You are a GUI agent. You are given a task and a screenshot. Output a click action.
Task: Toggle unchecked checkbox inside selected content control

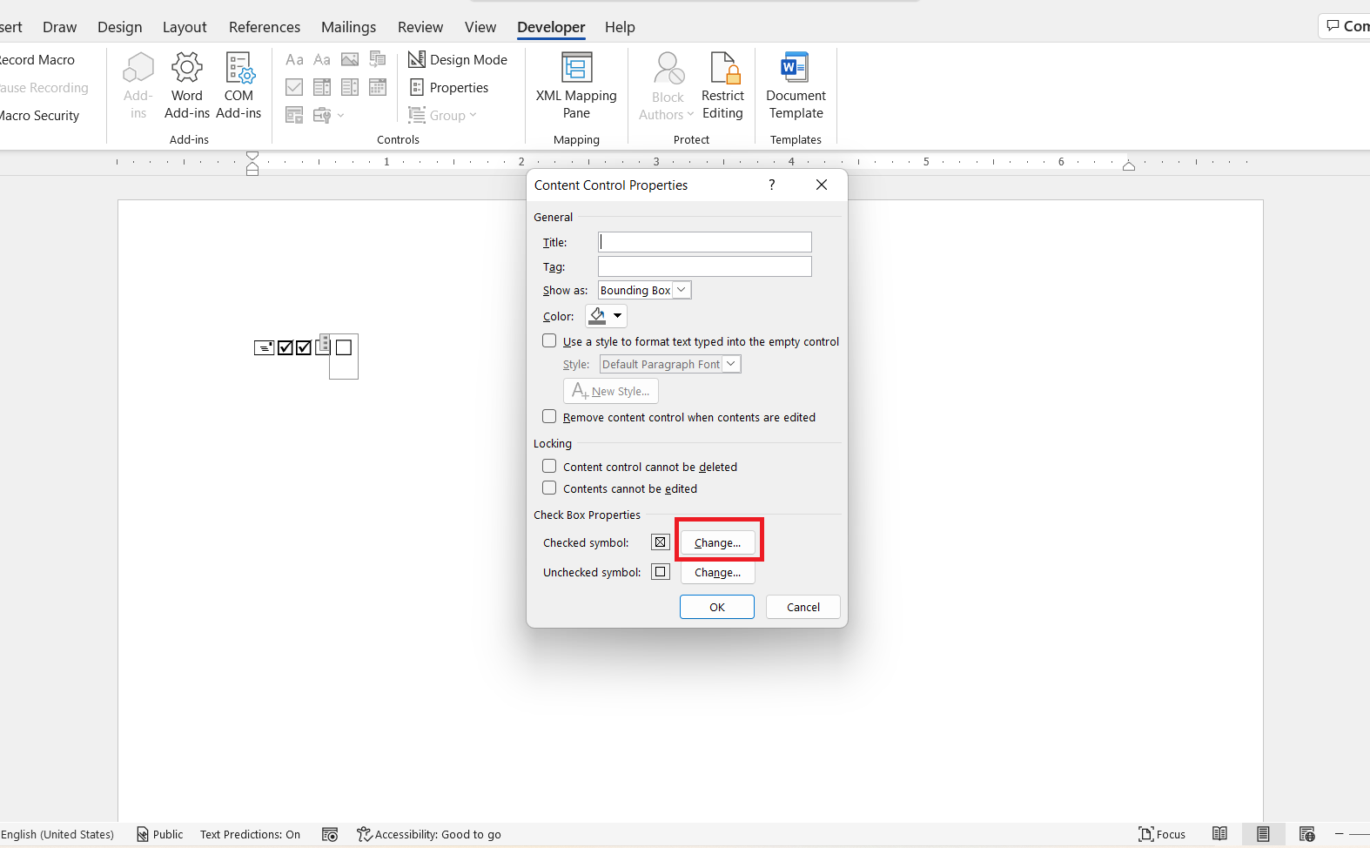pyautogui.click(x=344, y=347)
